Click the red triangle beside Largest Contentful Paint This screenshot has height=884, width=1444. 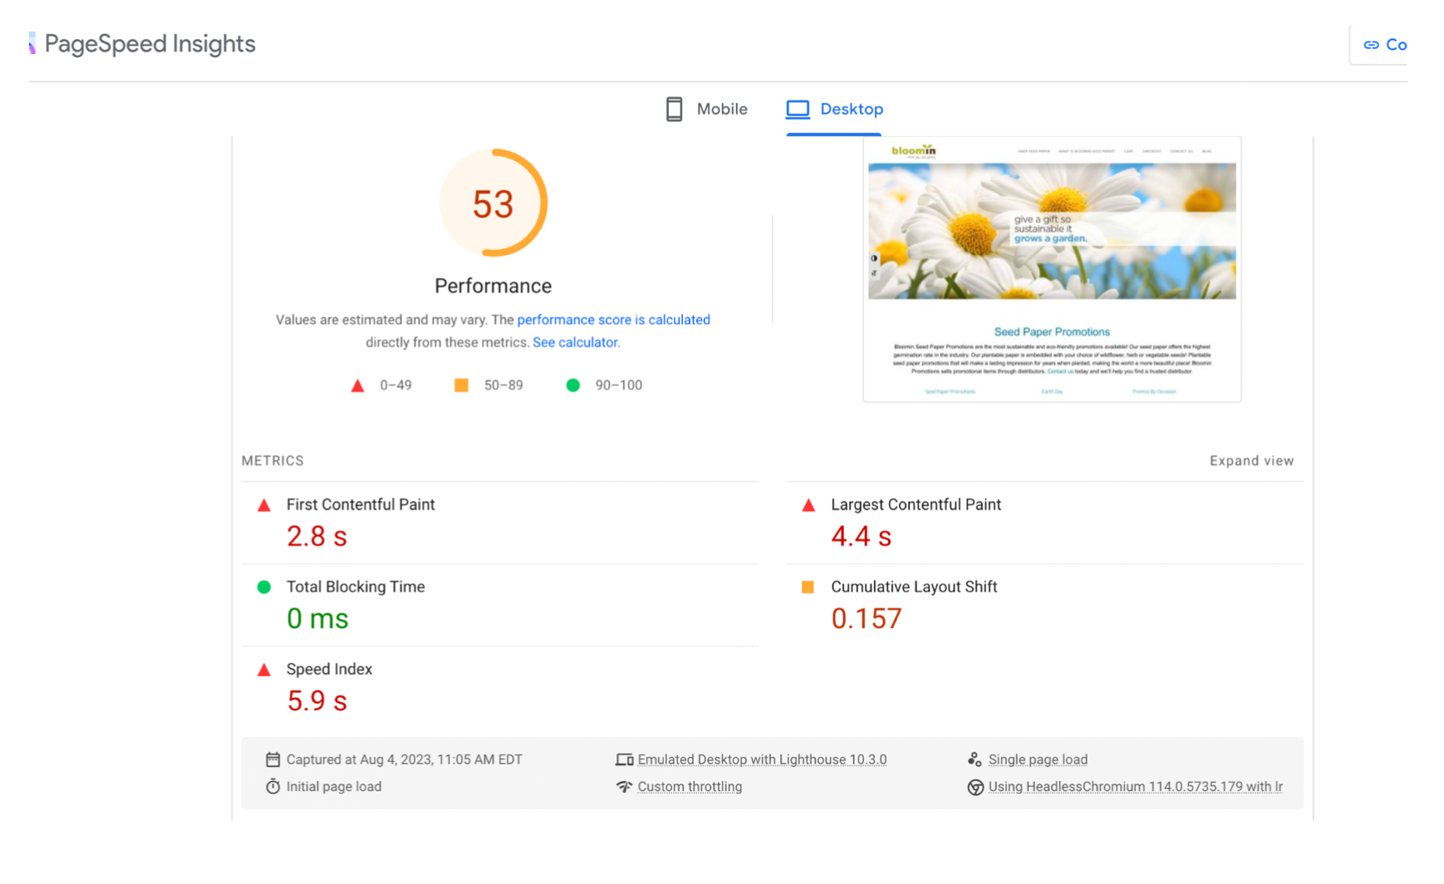tap(808, 505)
